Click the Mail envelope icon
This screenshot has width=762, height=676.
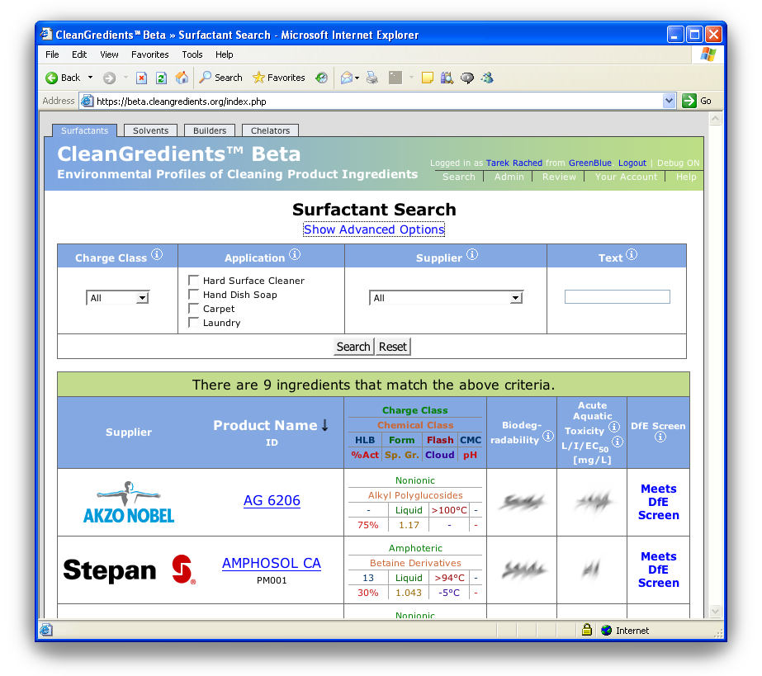click(x=347, y=78)
